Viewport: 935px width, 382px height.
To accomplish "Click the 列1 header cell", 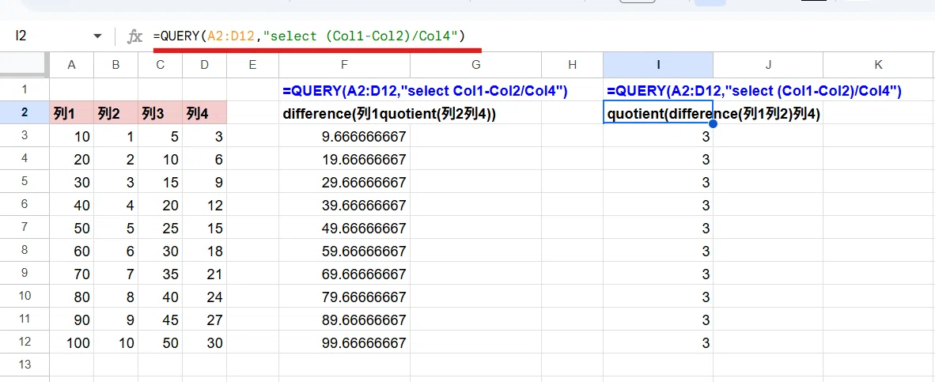I will [x=71, y=113].
